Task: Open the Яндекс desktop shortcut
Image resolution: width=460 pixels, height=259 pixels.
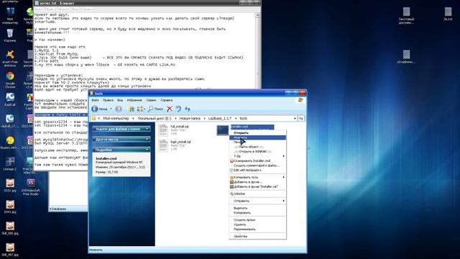Action: pyautogui.click(x=10, y=142)
